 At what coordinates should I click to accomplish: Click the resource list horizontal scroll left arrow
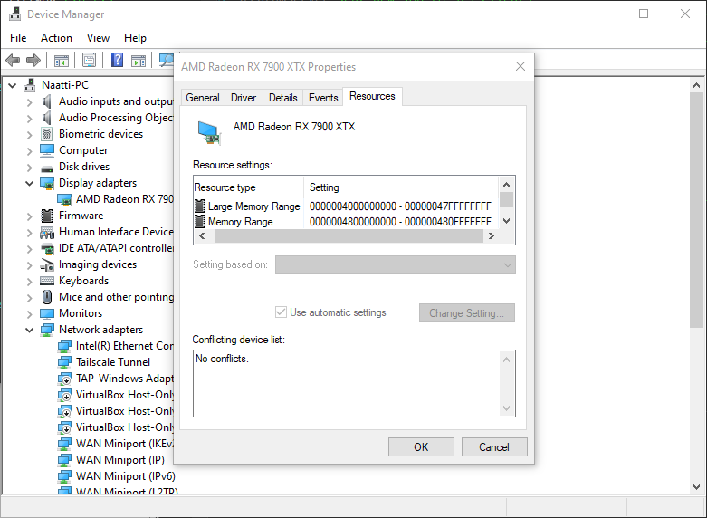[x=202, y=235]
